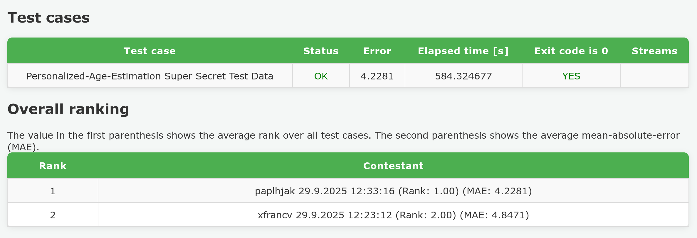Click the "Test case" column header
697x238 pixels.
150,51
